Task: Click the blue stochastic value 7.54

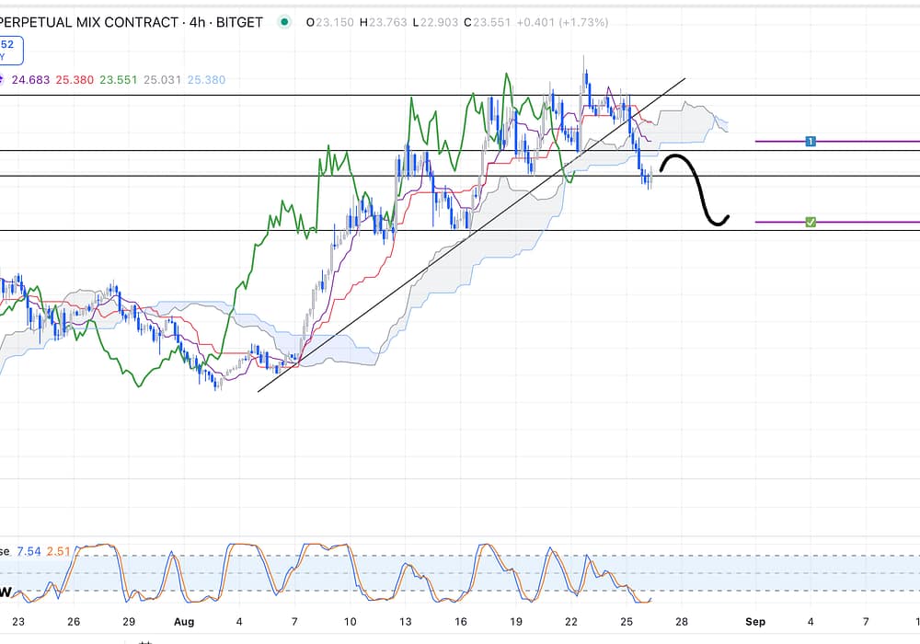Action: tap(30, 551)
